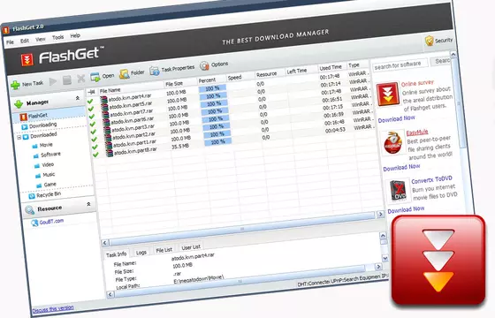Click the search for software field
The width and height of the screenshot is (495, 318).
400,65
